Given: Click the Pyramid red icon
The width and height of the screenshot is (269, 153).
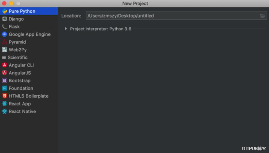Looking at the screenshot, I should (x=5, y=42).
